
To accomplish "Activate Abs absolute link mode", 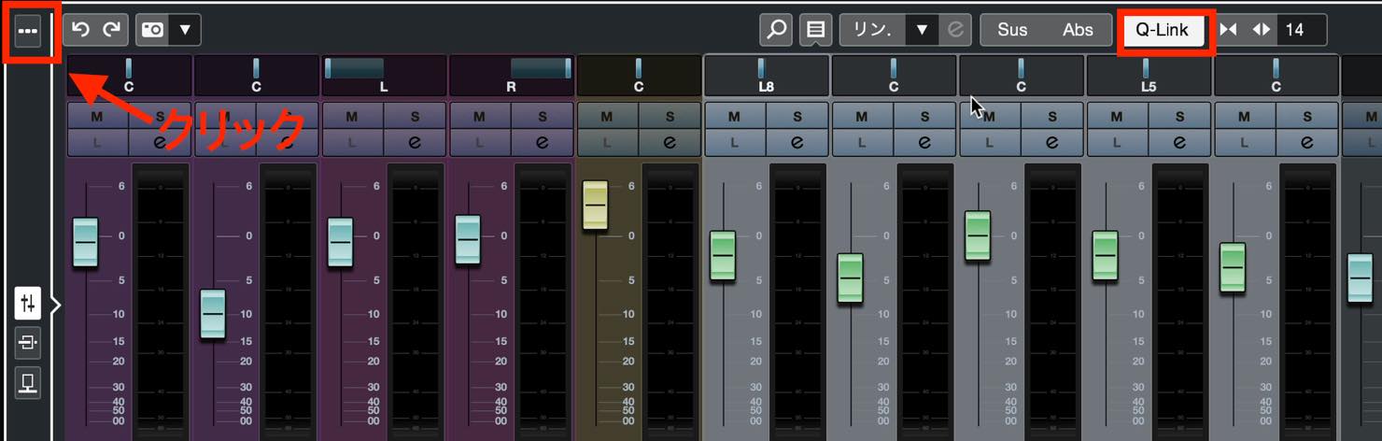I will click(x=1078, y=30).
